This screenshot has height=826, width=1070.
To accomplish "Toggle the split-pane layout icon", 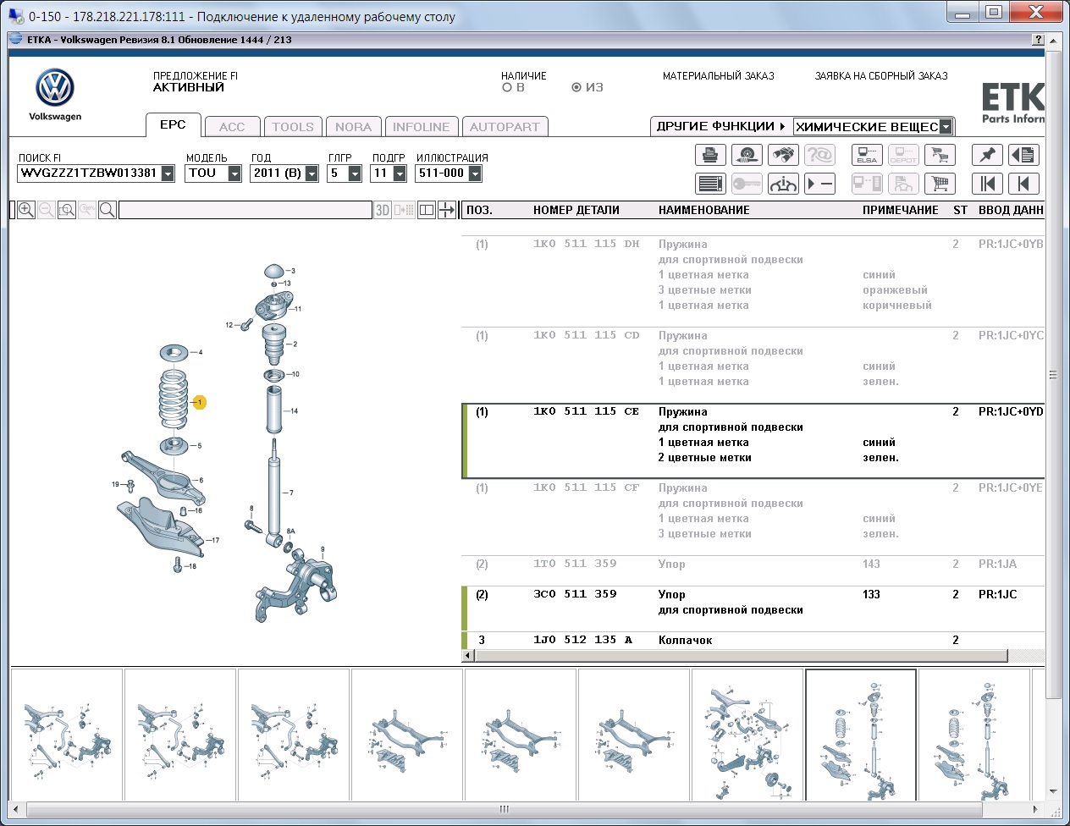I will 427,210.
